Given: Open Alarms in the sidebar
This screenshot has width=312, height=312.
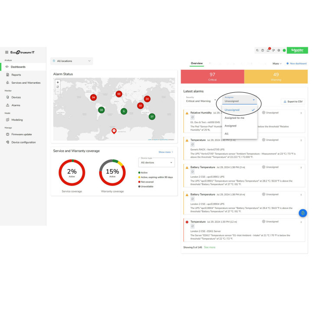Looking at the screenshot, I should pyautogui.click(x=23, y=105).
